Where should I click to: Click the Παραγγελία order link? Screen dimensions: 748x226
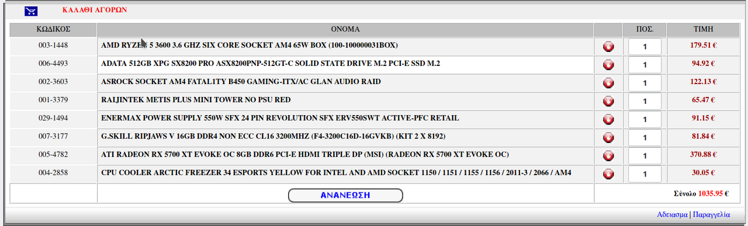[x=711, y=214]
